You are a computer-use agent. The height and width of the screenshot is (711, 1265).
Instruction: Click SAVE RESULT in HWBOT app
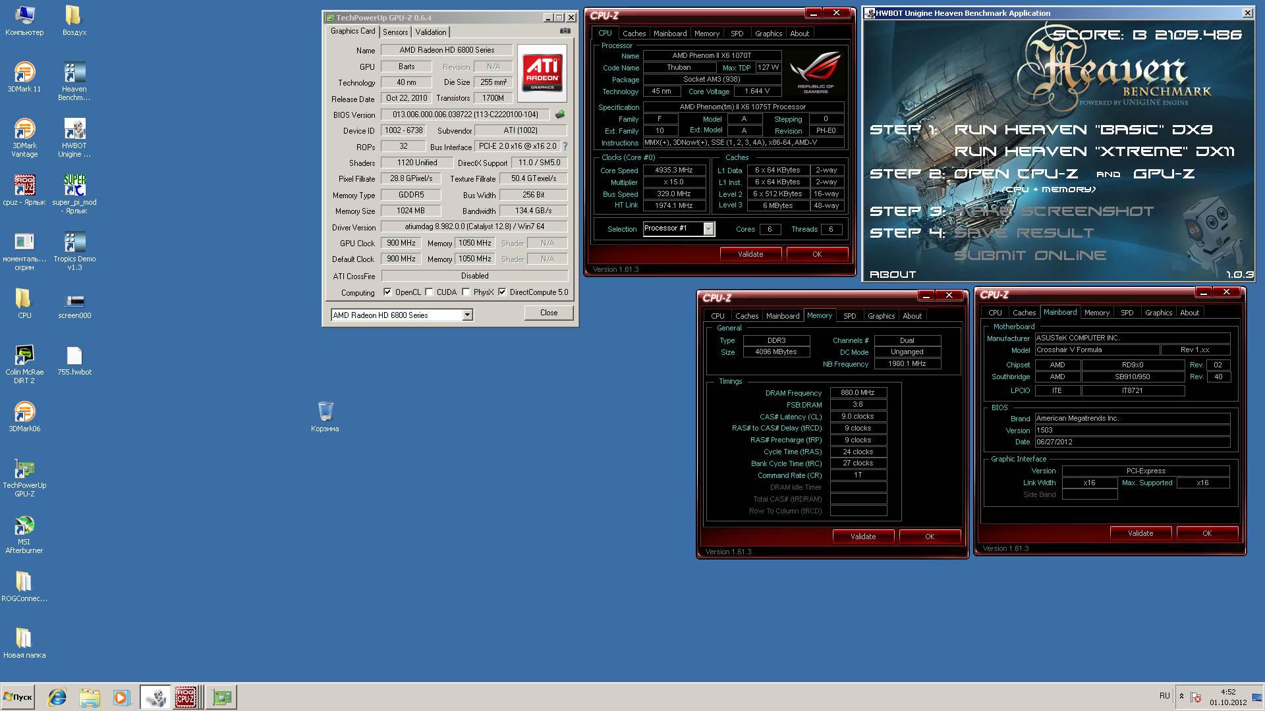tap(1024, 233)
